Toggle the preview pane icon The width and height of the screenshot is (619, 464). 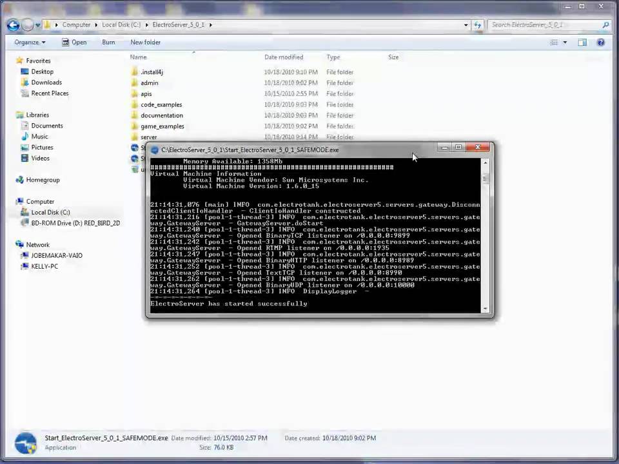582,43
